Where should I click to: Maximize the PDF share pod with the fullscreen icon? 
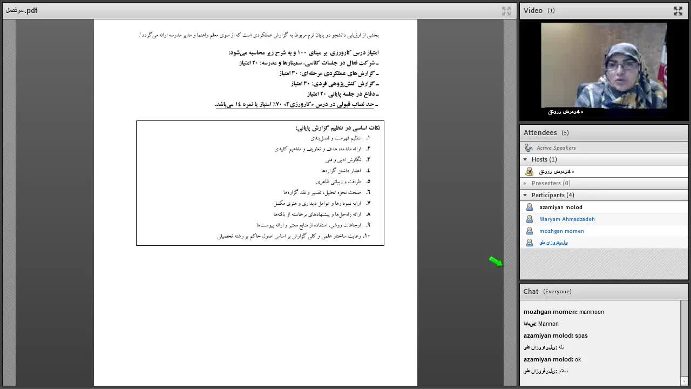[x=506, y=11]
